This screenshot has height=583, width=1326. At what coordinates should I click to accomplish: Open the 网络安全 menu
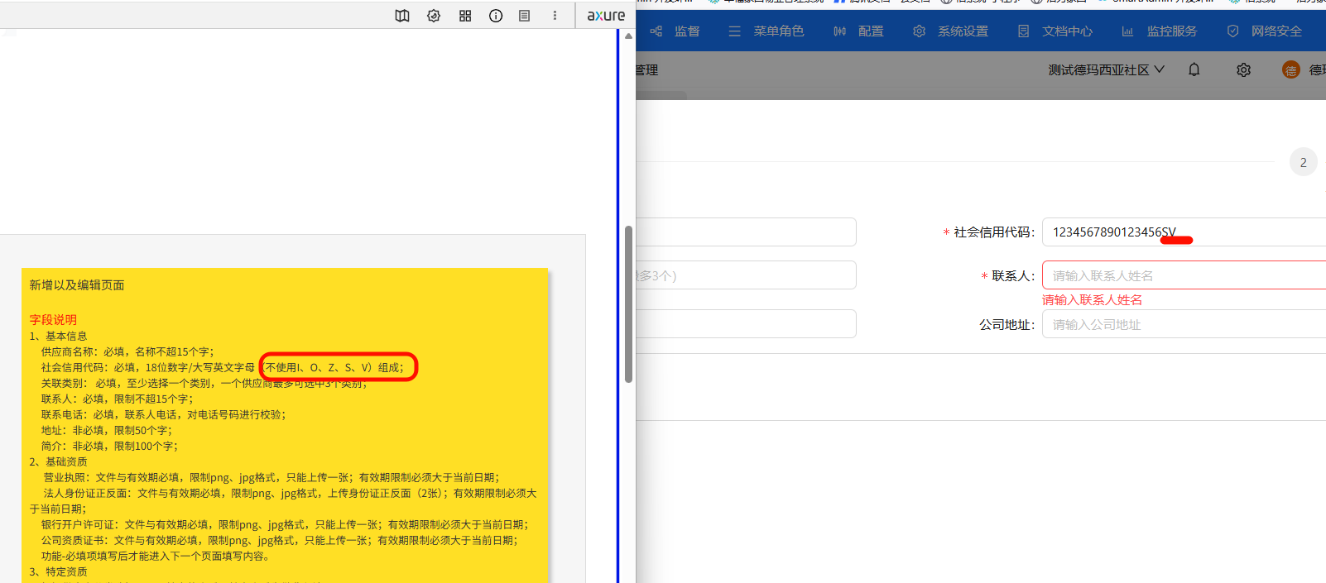(1264, 31)
